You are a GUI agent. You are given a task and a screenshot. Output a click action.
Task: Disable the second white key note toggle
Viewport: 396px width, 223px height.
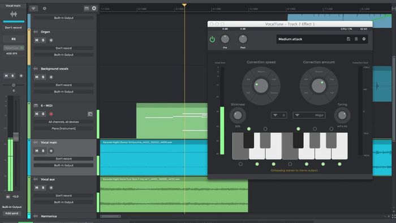pyautogui.click(x=257, y=164)
